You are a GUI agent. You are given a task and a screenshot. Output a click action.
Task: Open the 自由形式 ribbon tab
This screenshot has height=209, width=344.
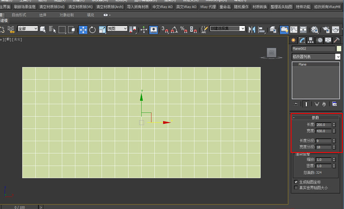coord(19,15)
